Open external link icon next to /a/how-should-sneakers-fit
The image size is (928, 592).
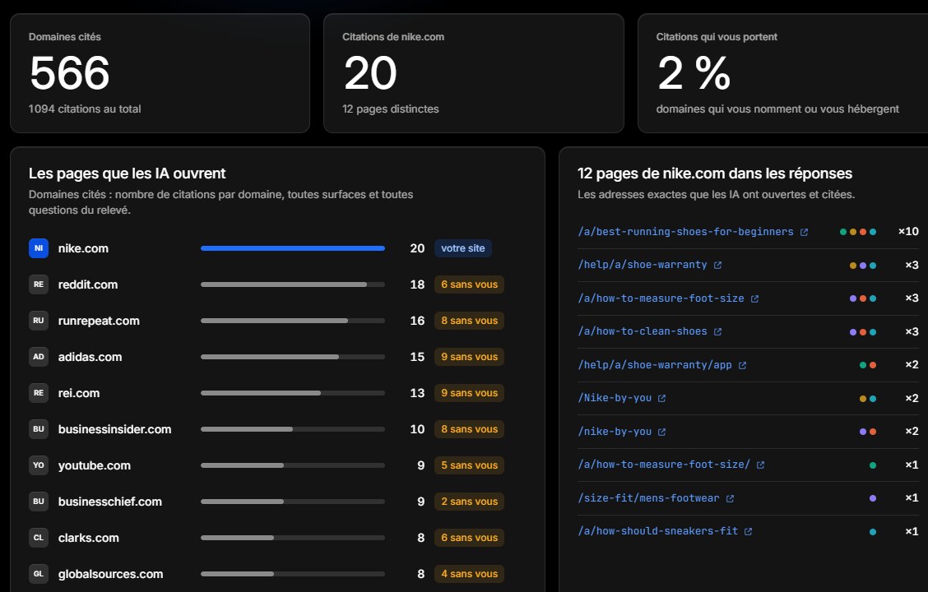[x=748, y=532]
